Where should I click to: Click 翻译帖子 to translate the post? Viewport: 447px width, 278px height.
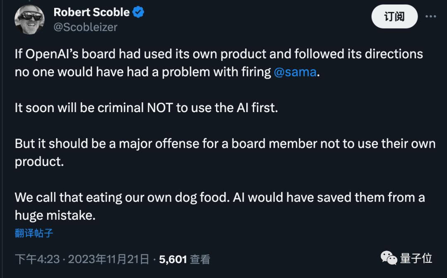34,233
